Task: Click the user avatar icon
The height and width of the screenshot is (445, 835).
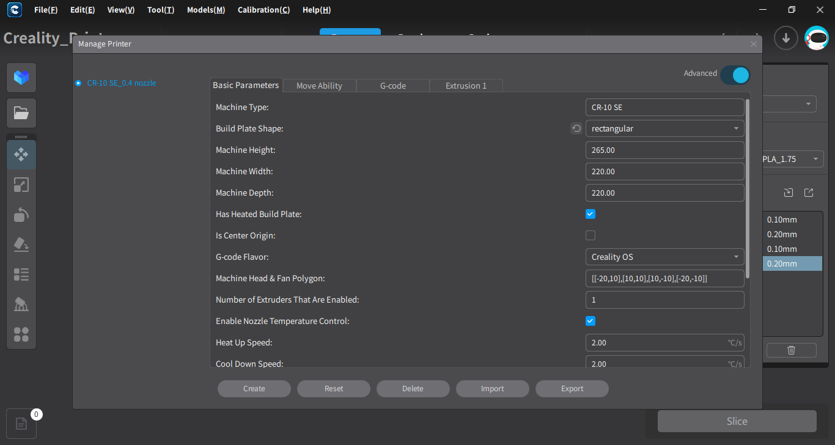Action: click(x=816, y=38)
